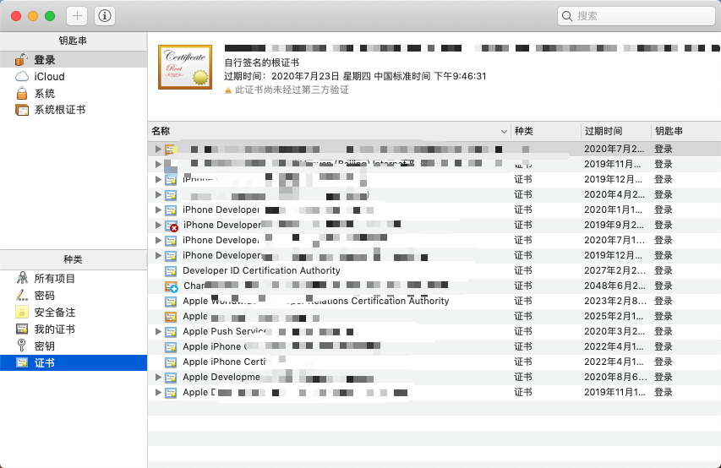721x468 pixels.
Task: Click the 搜索 search field
Action: click(636, 16)
